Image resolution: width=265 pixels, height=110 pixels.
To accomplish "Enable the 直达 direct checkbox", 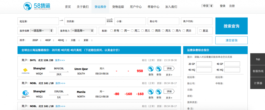I will [x=200, y=31].
